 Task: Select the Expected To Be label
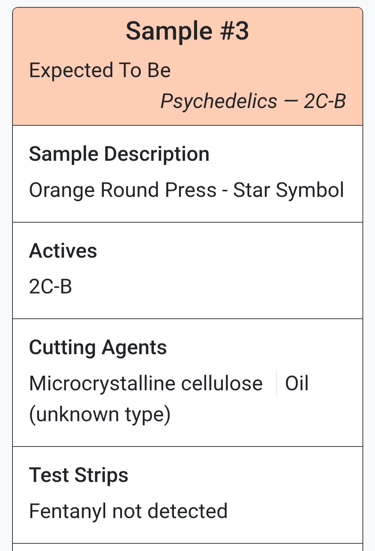[x=100, y=70]
